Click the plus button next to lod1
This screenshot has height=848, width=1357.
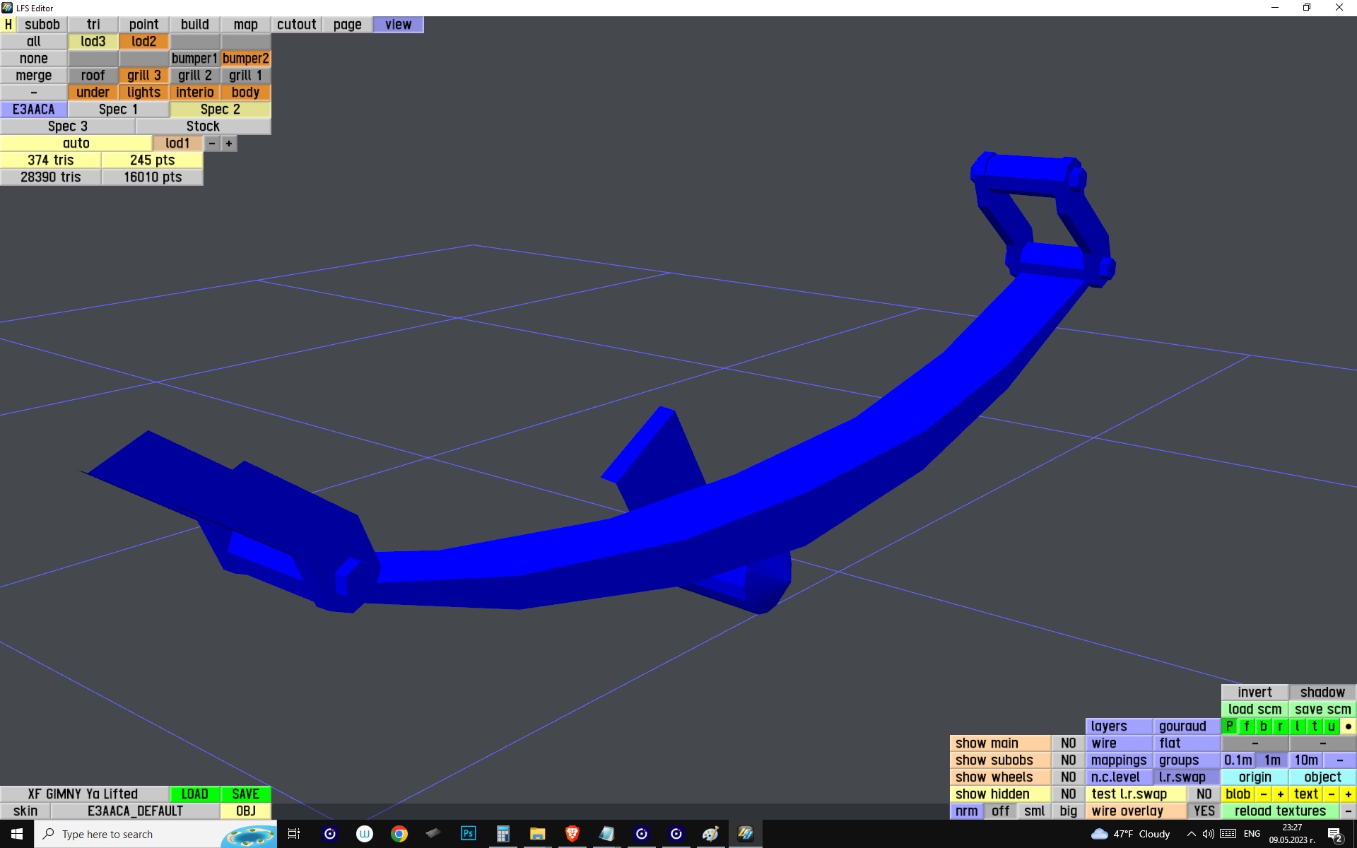tap(229, 143)
